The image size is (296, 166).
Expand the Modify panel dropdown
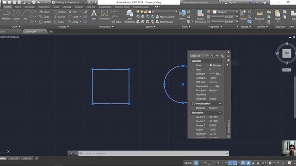pos(63,27)
